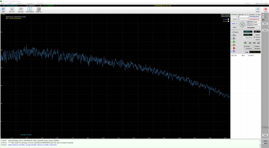Select the Обновить radio option

pyautogui.click(x=253, y=49)
